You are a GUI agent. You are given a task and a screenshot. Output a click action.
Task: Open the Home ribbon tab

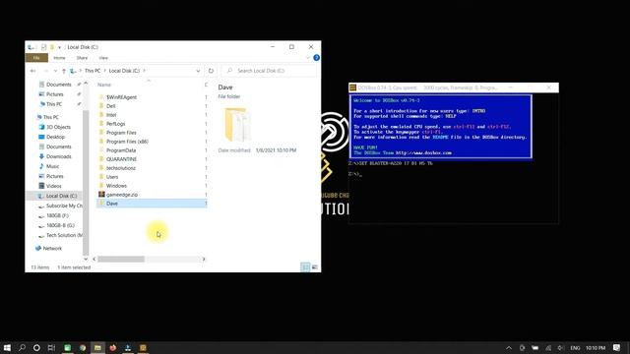59,58
